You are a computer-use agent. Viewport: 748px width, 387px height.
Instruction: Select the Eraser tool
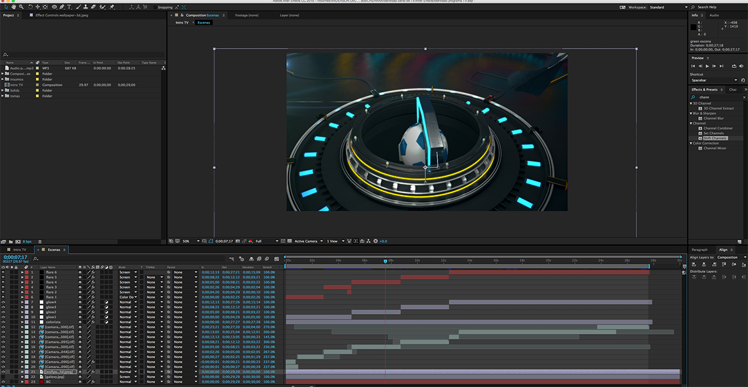point(92,7)
